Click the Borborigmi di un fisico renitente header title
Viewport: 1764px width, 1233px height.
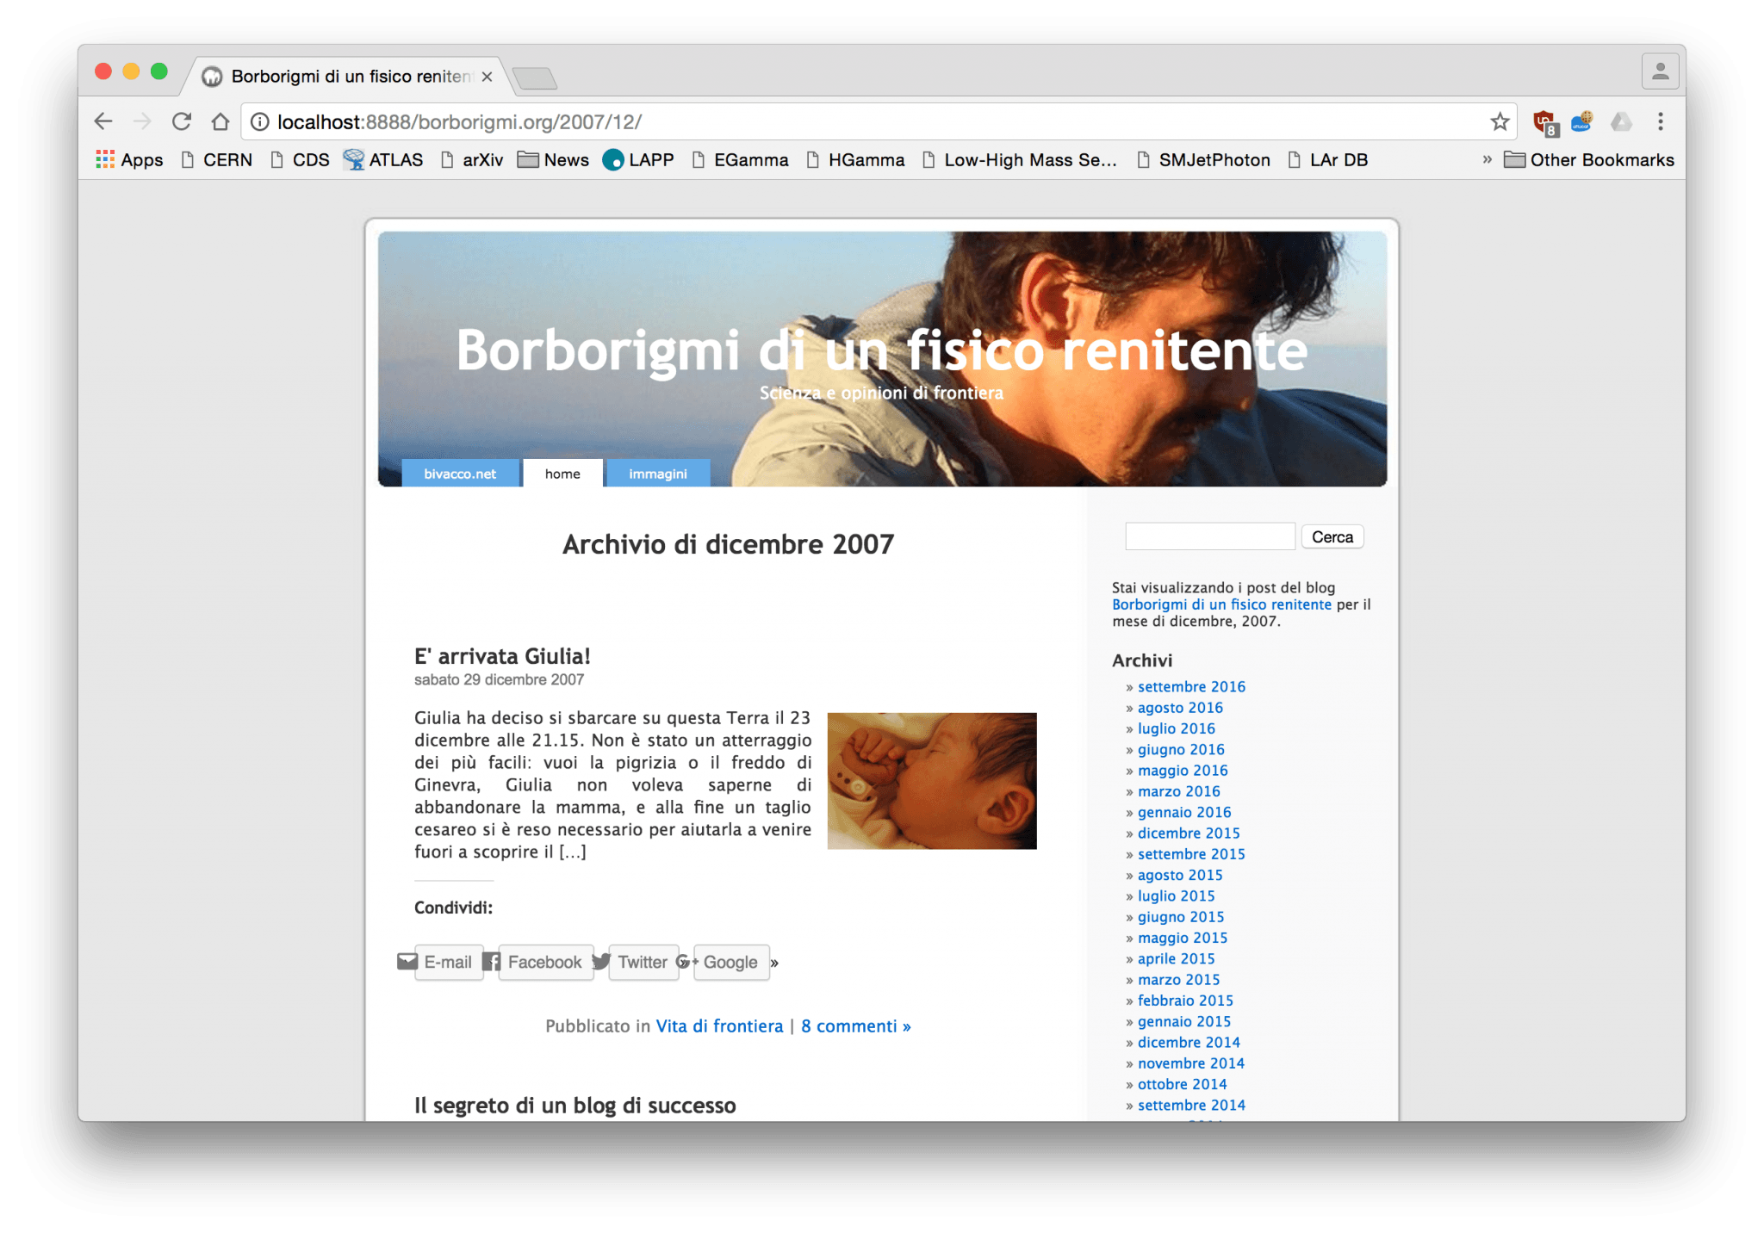click(x=881, y=350)
